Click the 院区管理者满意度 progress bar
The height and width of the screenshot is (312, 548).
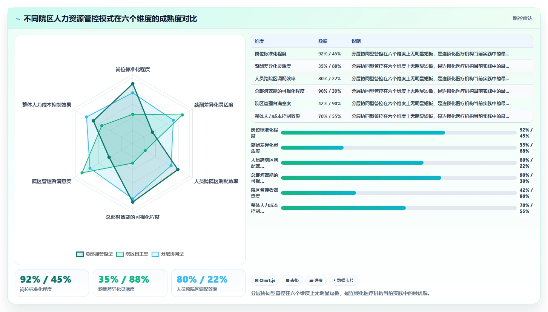tap(399, 193)
